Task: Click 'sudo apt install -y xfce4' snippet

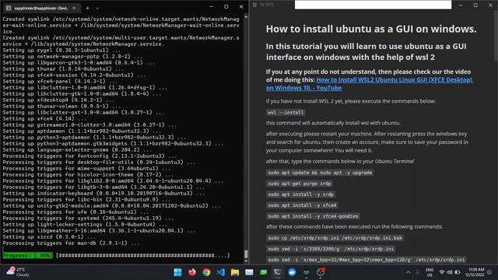Action: tap(302, 205)
